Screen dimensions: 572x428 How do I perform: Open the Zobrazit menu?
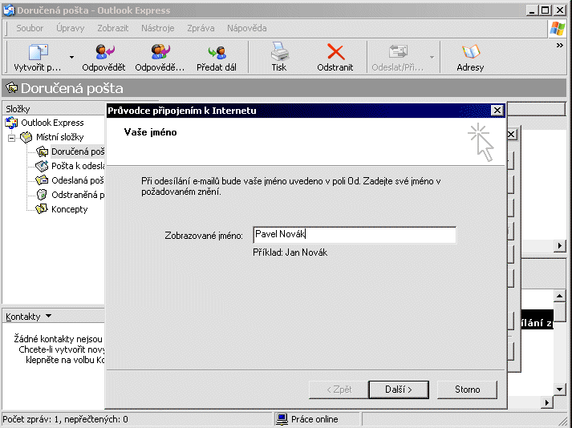[113, 28]
